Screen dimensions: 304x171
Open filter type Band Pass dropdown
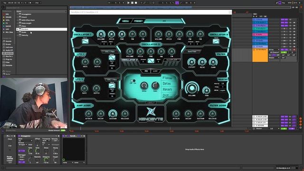tap(192, 51)
